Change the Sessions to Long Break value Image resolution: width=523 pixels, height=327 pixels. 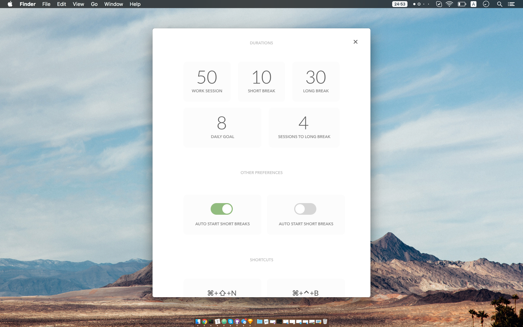pos(304,128)
